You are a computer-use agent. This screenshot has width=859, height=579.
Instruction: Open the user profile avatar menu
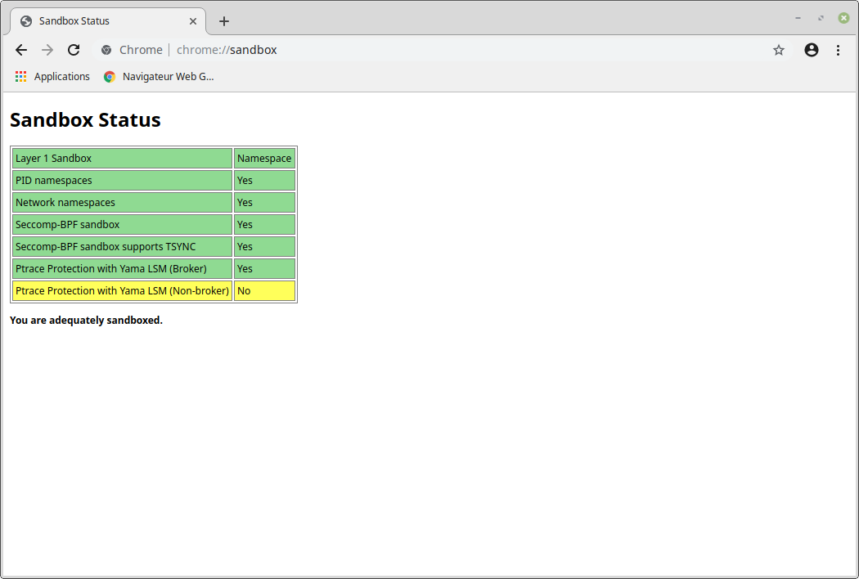(x=812, y=50)
